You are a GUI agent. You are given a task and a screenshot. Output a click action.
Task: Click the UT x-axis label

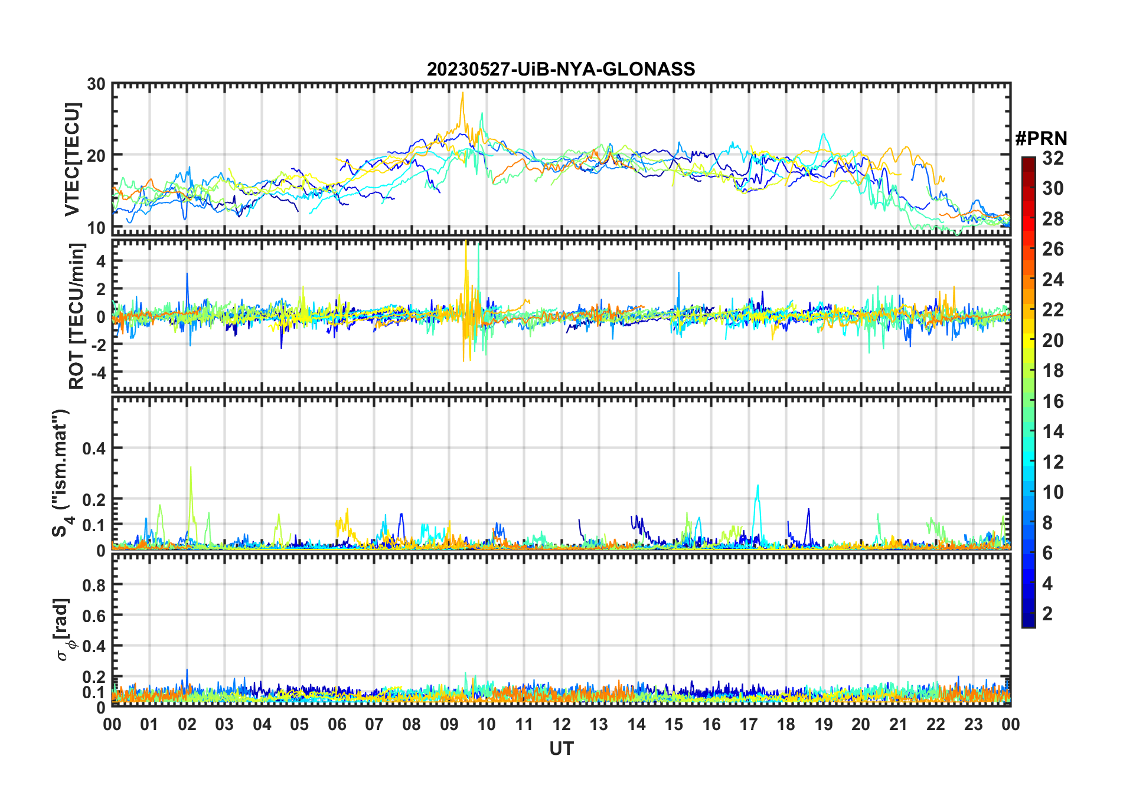click(x=561, y=749)
